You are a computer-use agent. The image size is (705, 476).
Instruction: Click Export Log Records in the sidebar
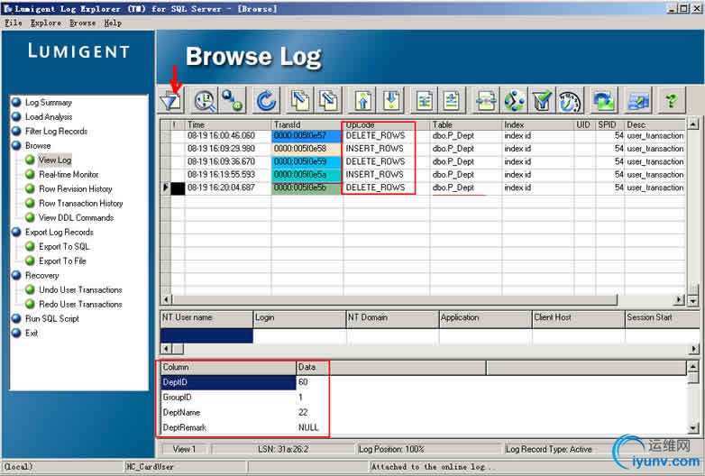click(x=59, y=232)
